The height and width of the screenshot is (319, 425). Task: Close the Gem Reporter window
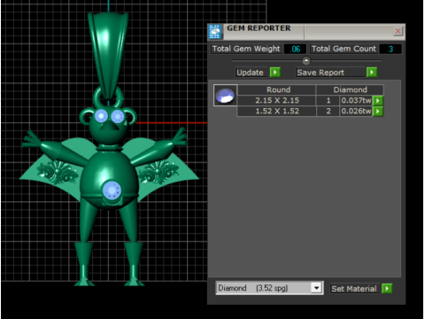coord(398,31)
